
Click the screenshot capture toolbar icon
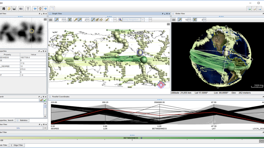coord(21,8)
